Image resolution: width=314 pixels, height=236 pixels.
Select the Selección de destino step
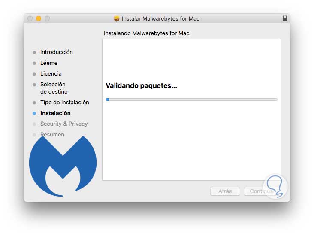point(54,88)
